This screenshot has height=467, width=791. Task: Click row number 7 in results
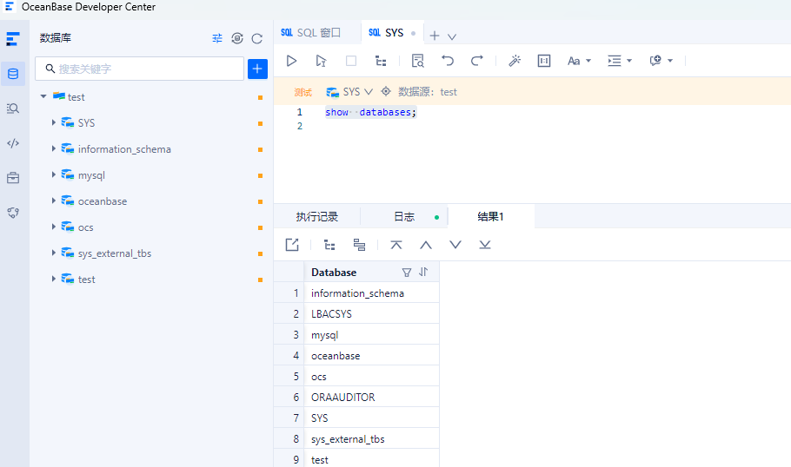(296, 418)
